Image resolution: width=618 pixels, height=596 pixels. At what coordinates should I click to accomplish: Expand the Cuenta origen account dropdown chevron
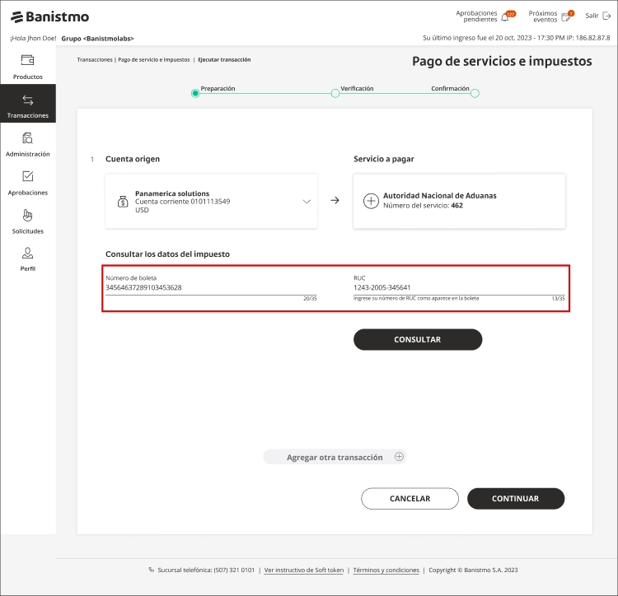coord(307,201)
